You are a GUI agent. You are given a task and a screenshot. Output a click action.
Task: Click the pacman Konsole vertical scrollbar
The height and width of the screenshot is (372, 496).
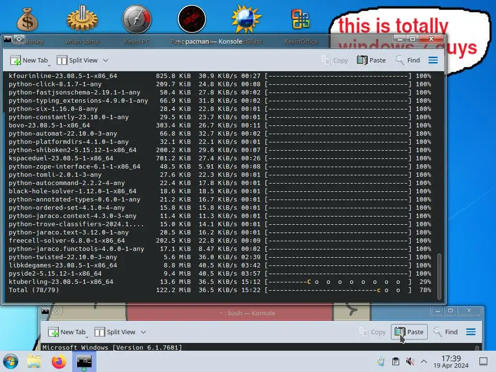(439, 276)
